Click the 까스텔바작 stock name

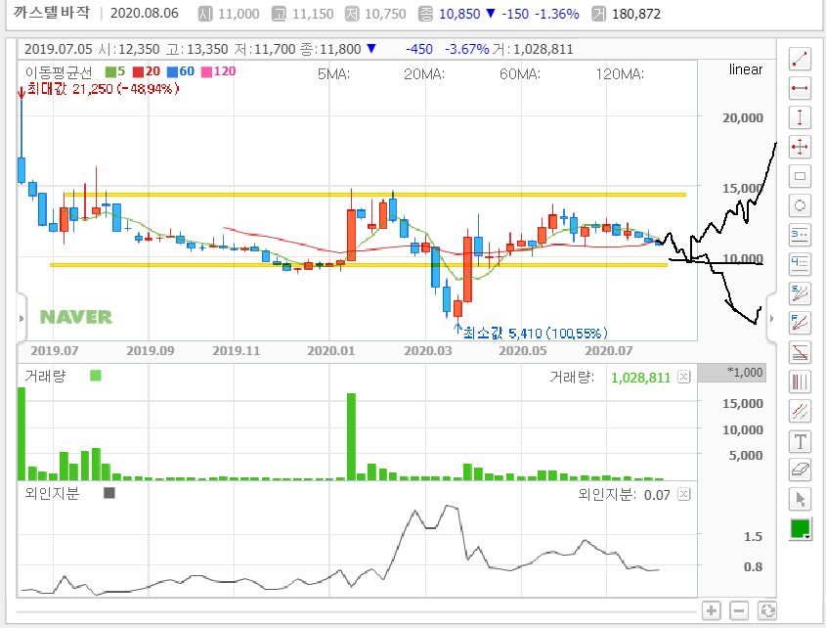[x=52, y=12]
